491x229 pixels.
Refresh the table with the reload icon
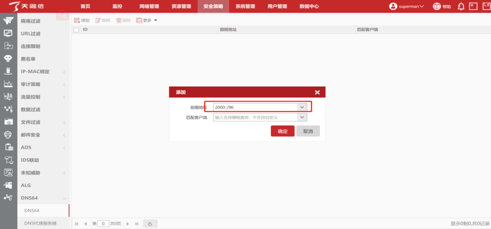150,224
